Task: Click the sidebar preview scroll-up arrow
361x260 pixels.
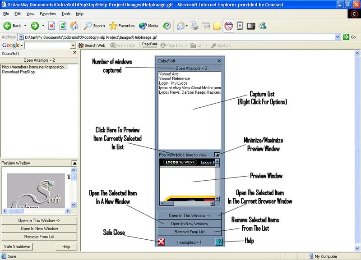Action: (x=74, y=170)
